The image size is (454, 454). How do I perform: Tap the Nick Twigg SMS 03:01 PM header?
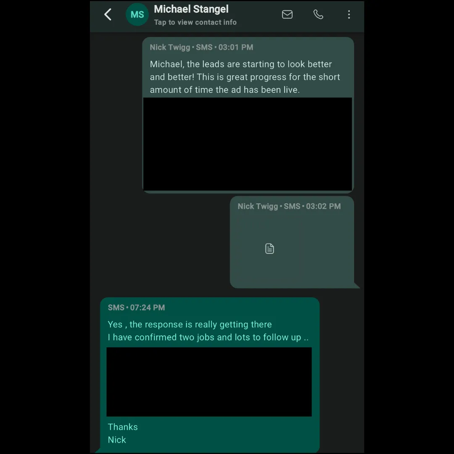(x=201, y=47)
